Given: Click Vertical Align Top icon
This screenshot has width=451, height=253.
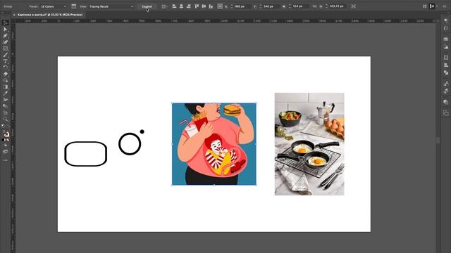Looking at the screenshot, I should 197,6.
